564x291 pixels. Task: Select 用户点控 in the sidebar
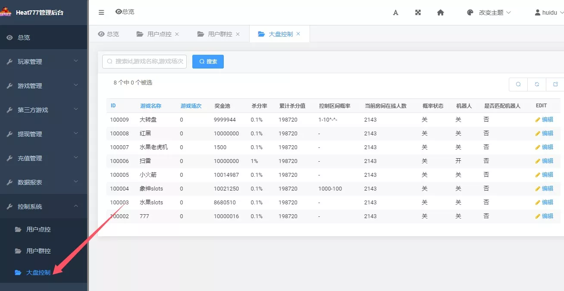click(x=38, y=229)
